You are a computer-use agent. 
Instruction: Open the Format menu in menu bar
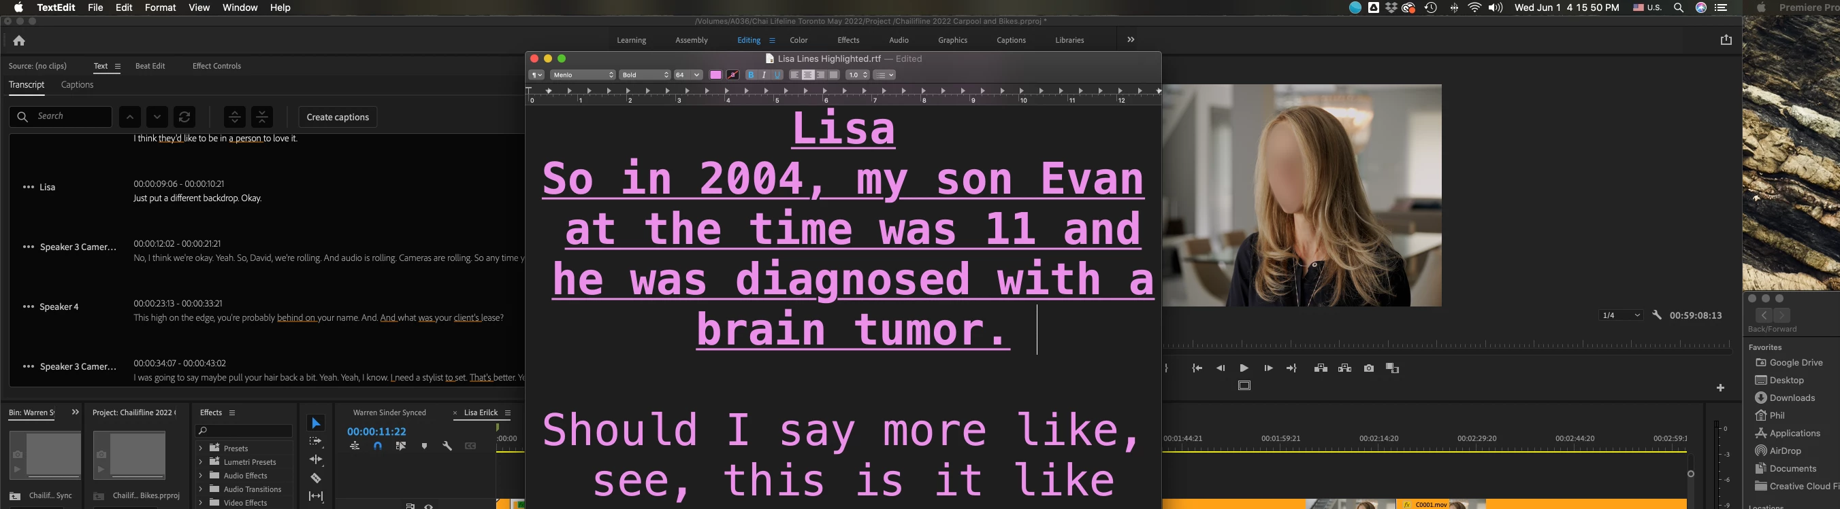coord(160,7)
